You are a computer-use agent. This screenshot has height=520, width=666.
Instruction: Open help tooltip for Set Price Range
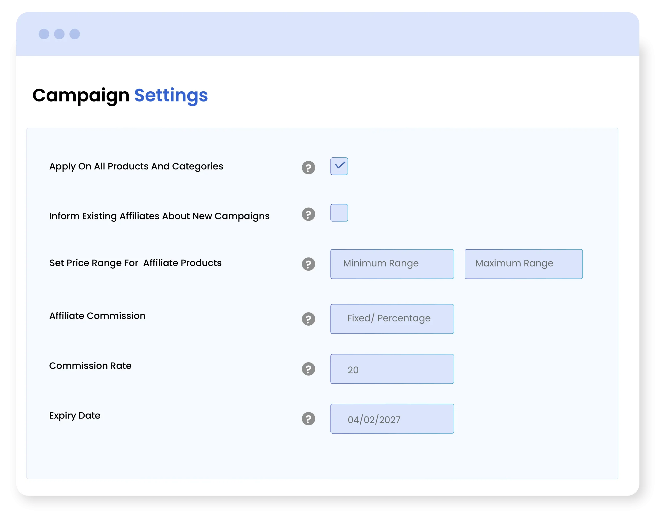point(308,264)
